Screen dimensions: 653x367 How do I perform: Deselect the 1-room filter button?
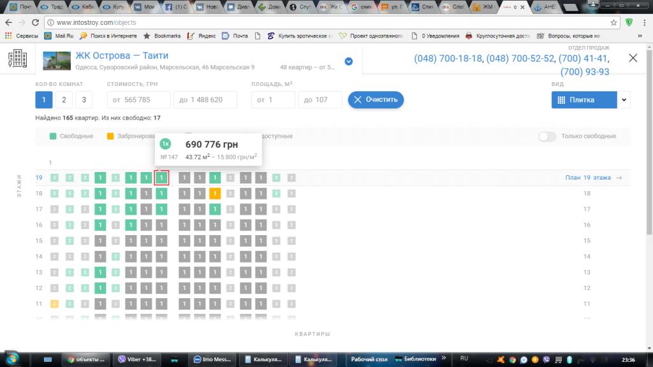click(x=43, y=100)
